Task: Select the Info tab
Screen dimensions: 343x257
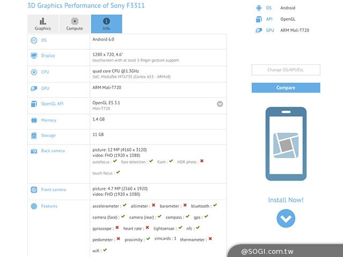Action: coord(107,24)
